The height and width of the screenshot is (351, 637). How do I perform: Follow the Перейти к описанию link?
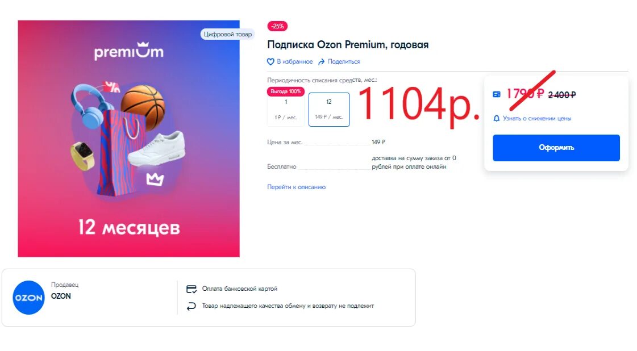tap(296, 187)
